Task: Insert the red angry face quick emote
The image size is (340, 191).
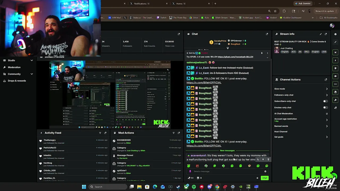Action: click(197, 166)
